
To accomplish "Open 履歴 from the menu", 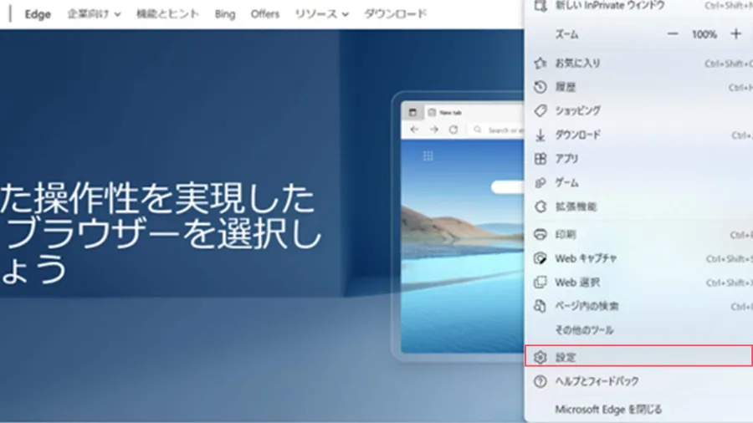I will [x=638, y=87].
